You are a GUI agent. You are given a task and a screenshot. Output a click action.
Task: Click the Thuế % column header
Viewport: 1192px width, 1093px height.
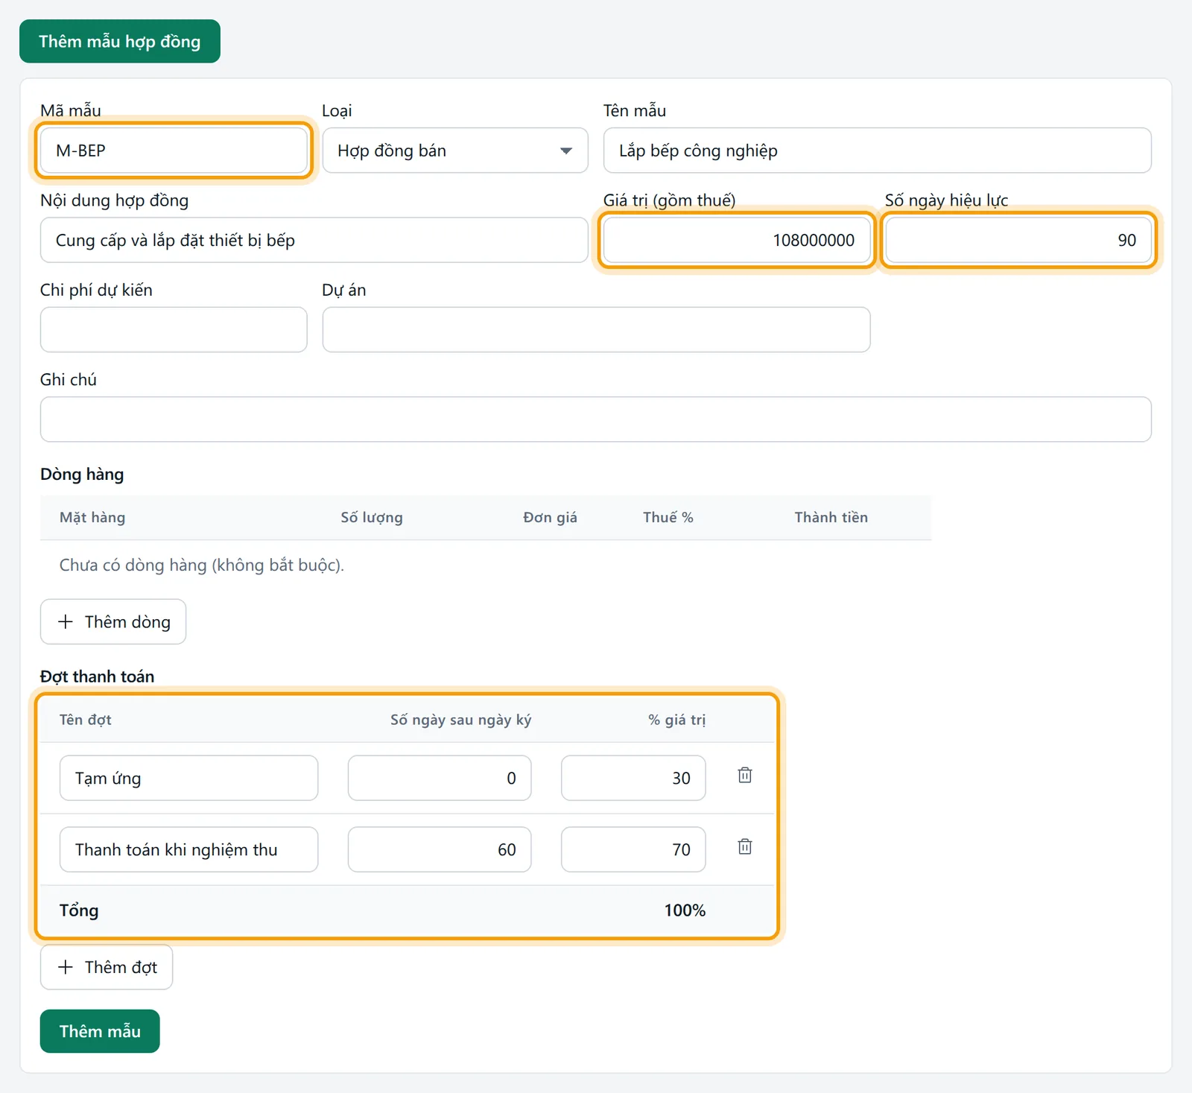click(x=668, y=517)
